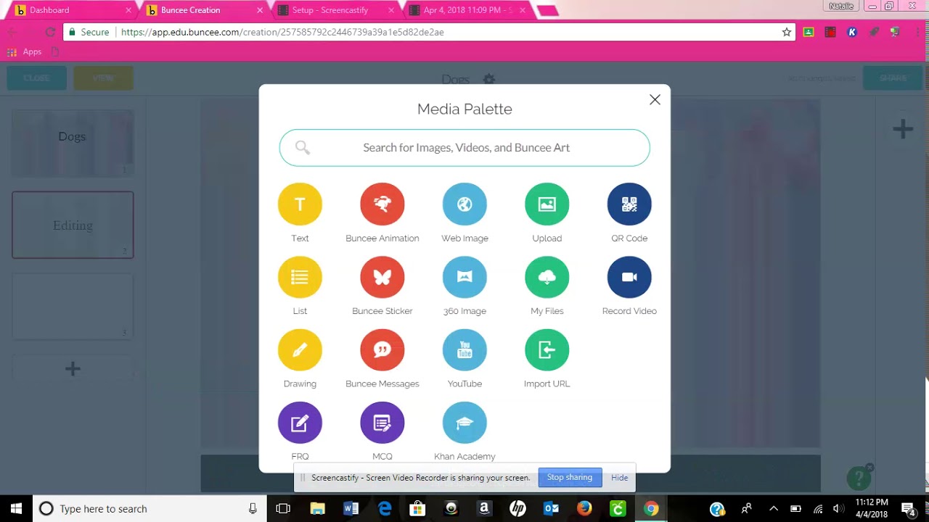Image resolution: width=929 pixels, height=522 pixels.
Task: Switch to the Dashboard browser tab
Action: tap(73, 10)
